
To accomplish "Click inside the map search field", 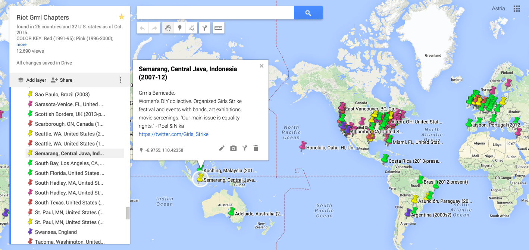I will click(x=215, y=12).
